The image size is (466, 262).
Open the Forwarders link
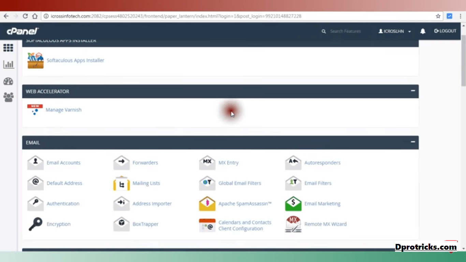(x=145, y=163)
